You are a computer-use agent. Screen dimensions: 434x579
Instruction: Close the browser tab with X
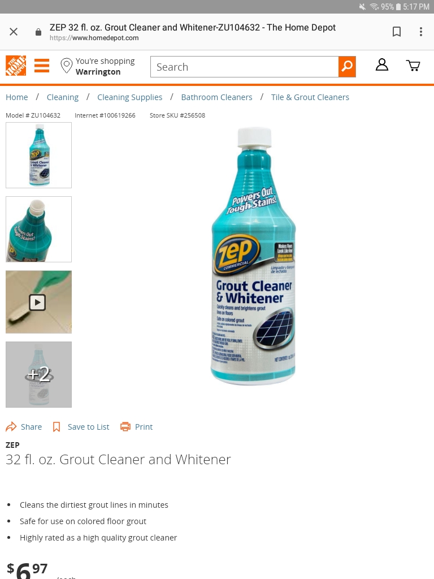[14, 32]
